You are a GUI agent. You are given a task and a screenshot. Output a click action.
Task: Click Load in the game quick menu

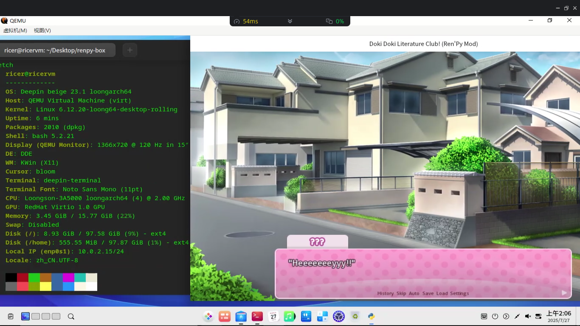click(442, 293)
